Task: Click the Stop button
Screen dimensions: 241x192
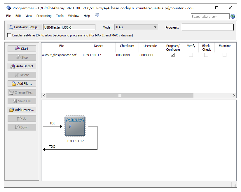Action: [x=22, y=57]
